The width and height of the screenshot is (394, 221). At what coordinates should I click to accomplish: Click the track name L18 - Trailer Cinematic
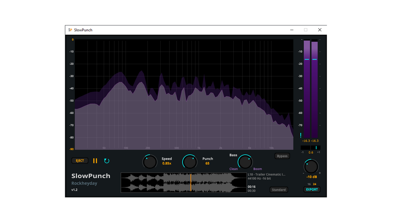pyautogui.click(x=267, y=174)
